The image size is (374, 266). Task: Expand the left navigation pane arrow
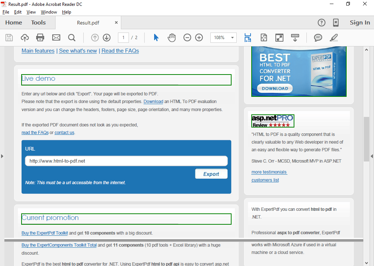click(x=3, y=156)
